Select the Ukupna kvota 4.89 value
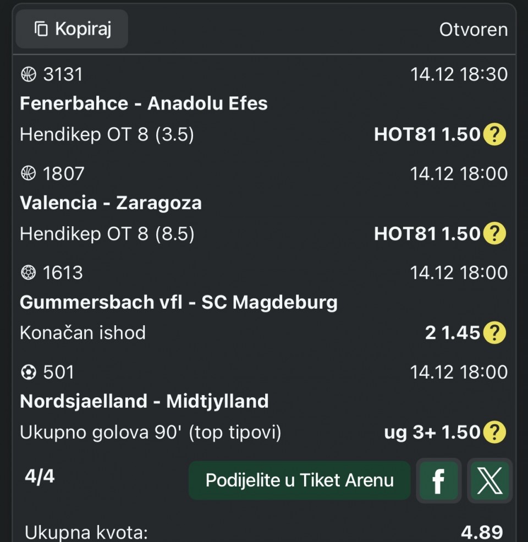Screen dimensions: 528x542 pos(481,533)
